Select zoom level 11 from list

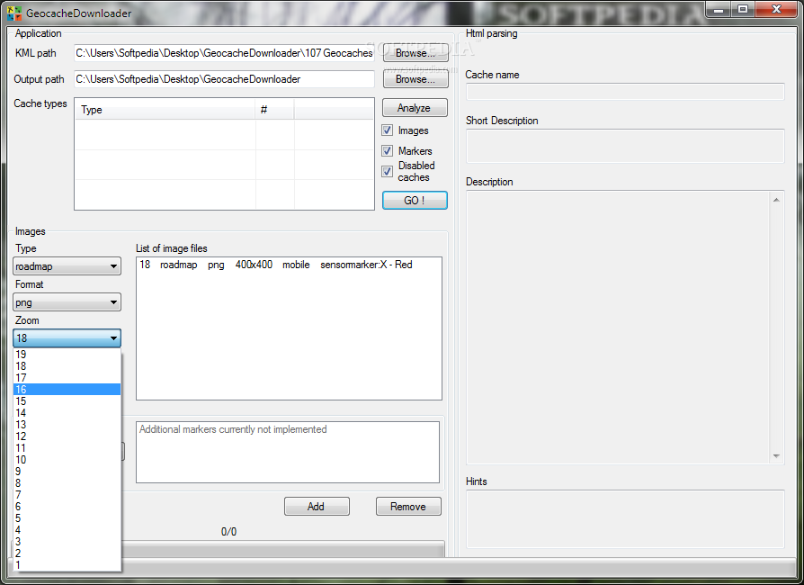click(x=67, y=448)
